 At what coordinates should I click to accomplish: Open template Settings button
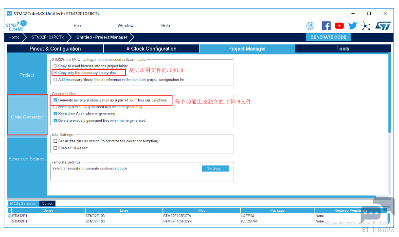point(215,169)
